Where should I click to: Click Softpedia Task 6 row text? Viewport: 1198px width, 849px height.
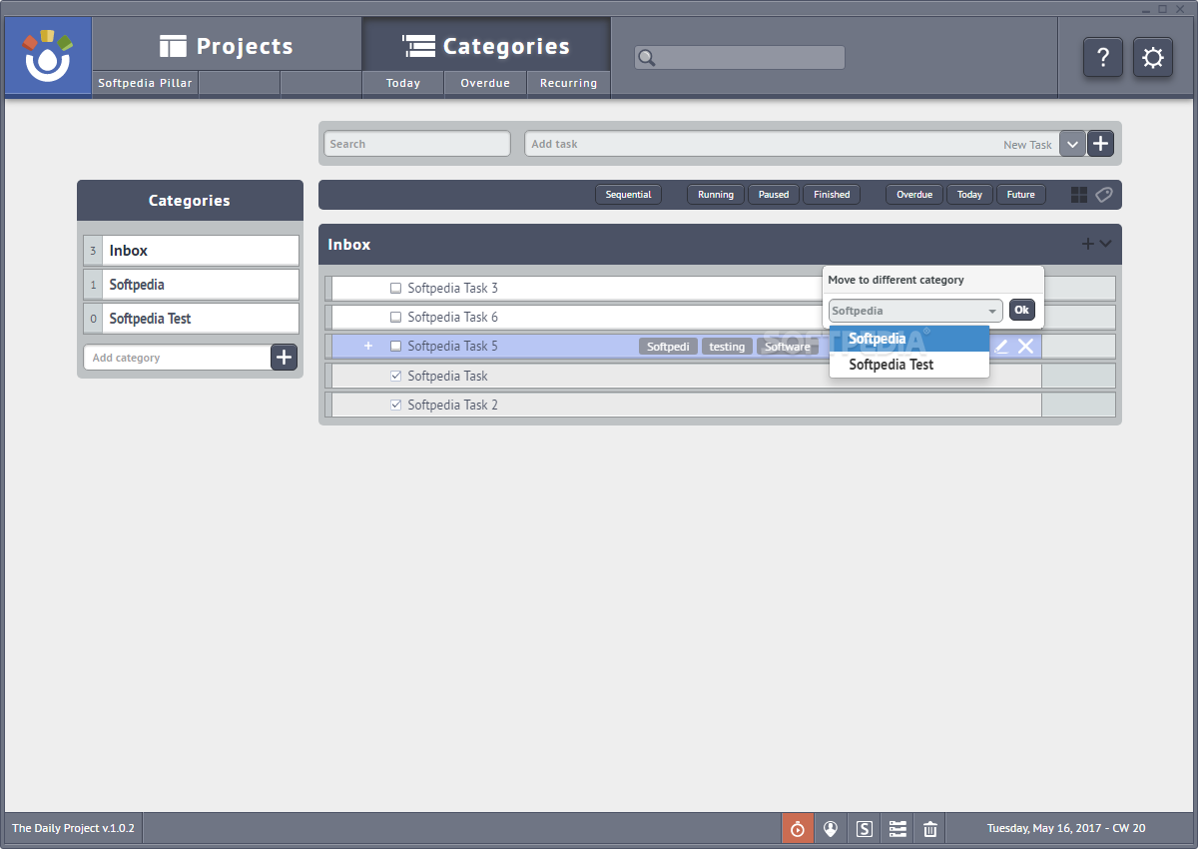pyautogui.click(x=452, y=318)
